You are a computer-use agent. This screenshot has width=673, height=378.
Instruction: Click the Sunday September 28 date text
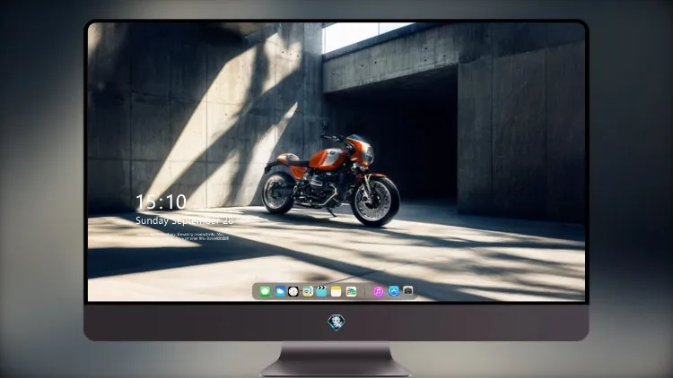[x=185, y=220]
